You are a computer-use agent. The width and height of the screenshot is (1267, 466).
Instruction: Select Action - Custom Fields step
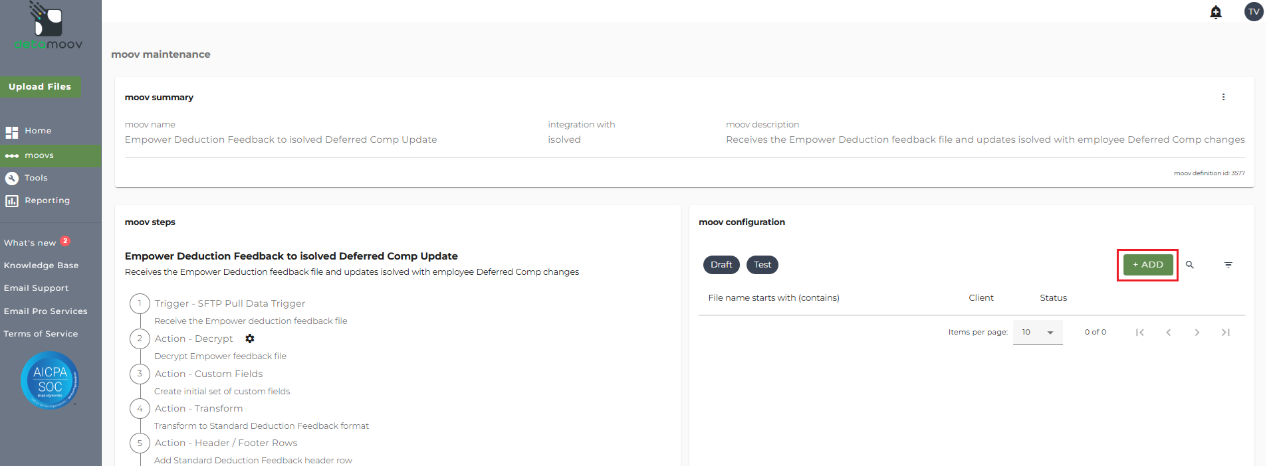click(209, 374)
